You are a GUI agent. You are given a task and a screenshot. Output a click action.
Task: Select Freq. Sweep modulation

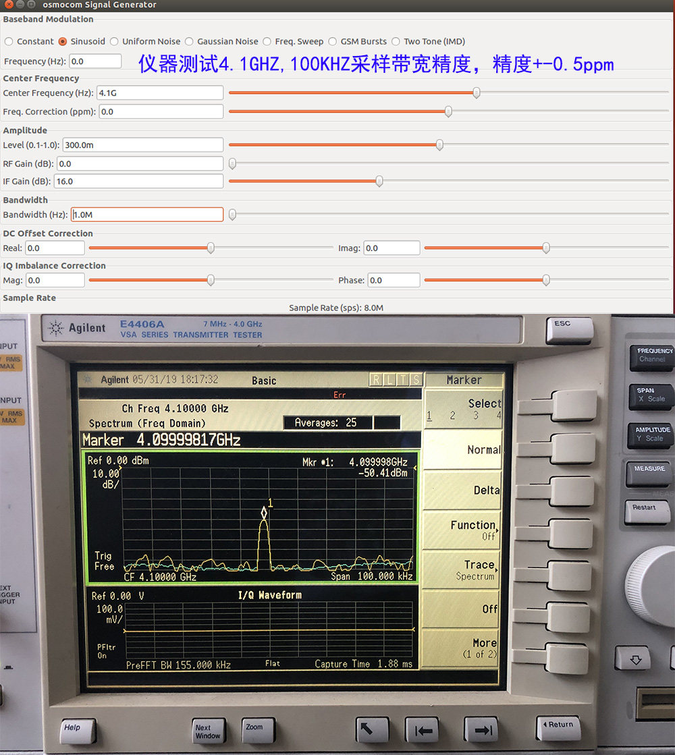pos(267,41)
